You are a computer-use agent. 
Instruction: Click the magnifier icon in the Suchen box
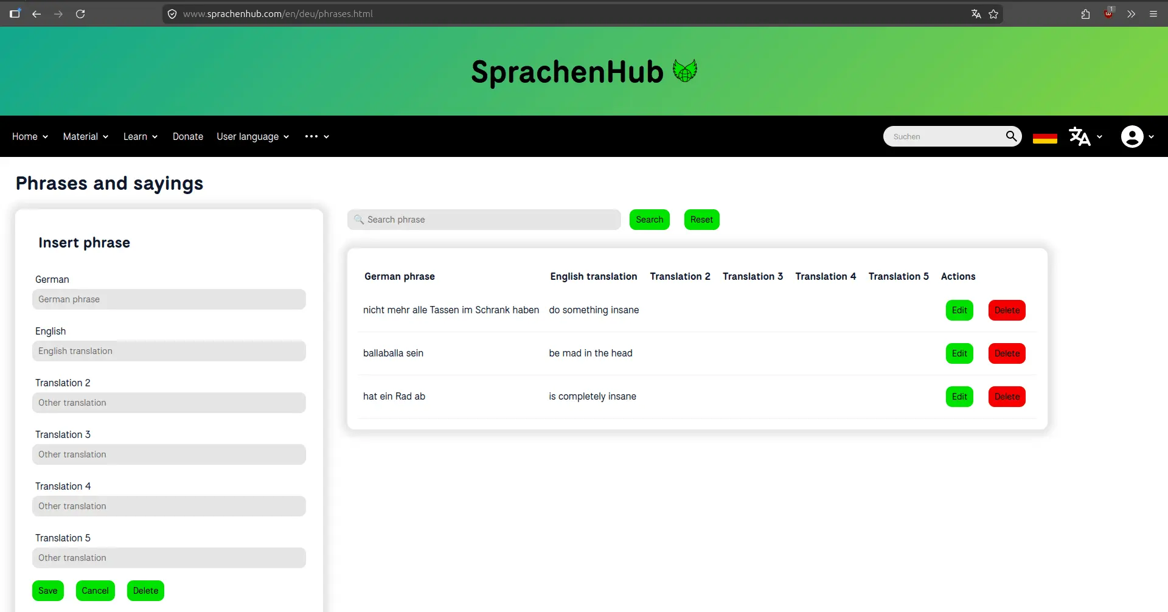[1011, 136]
